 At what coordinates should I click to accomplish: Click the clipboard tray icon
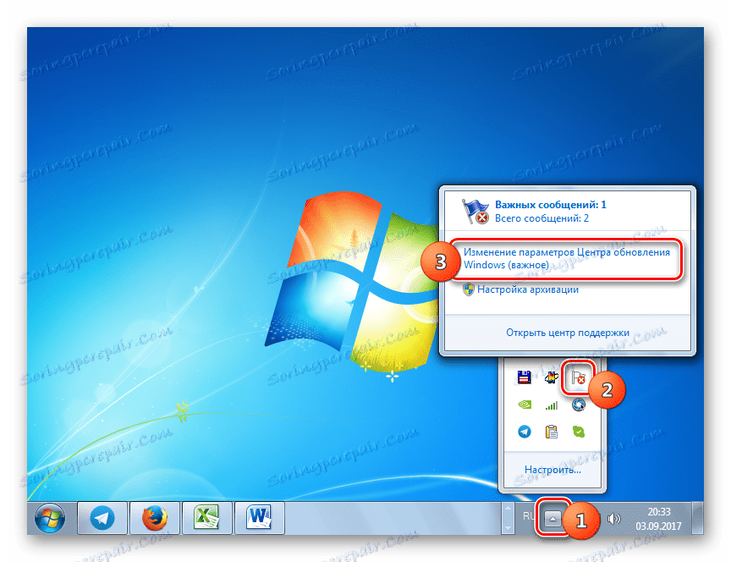click(552, 432)
